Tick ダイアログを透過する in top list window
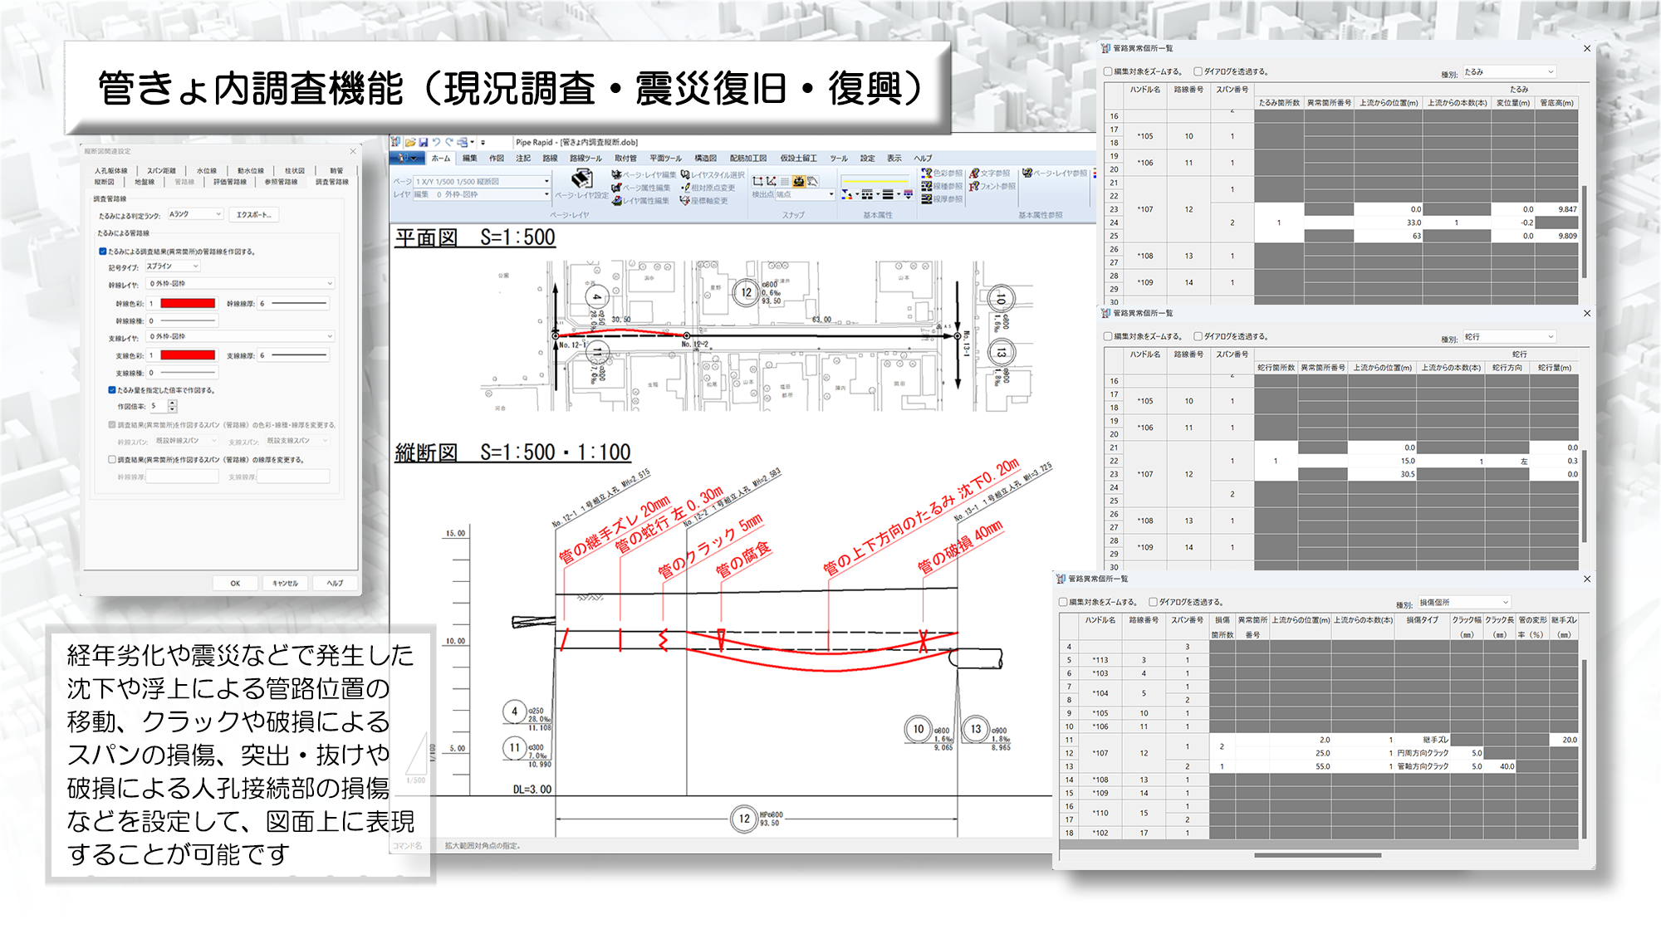This screenshot has height=934, width=1661. pos(1198,71)
